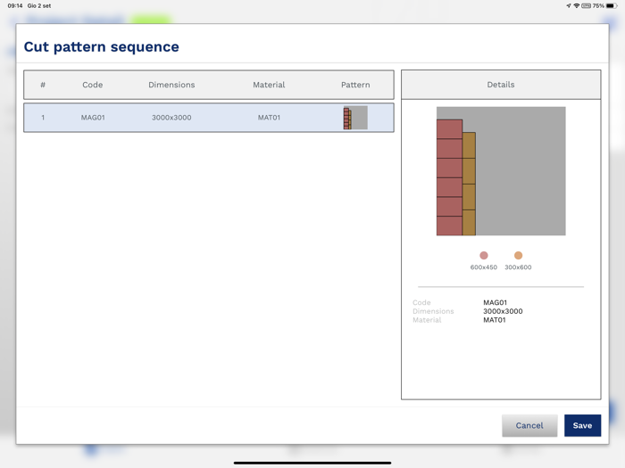
Task: Click the Pattern column header
Action: [x=355, y=85]
